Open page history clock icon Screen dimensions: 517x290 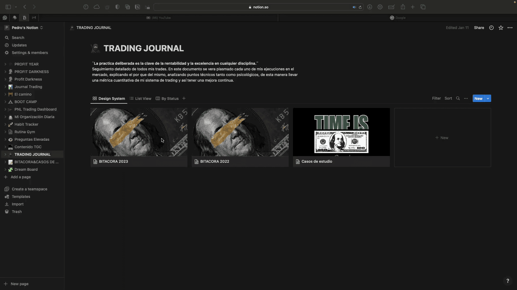click(491, 28)
